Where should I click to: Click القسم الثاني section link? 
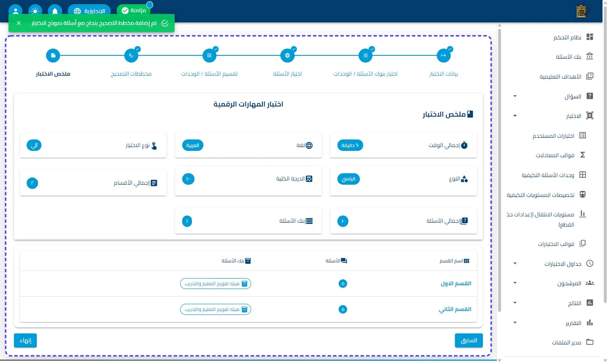pyautogui.click(x=455, y=309)
